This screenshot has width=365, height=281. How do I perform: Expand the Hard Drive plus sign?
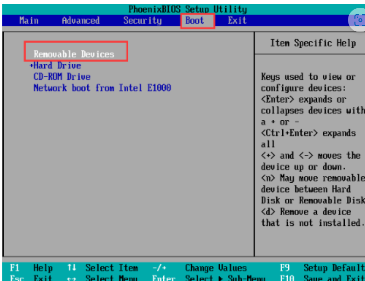(31, 66)
